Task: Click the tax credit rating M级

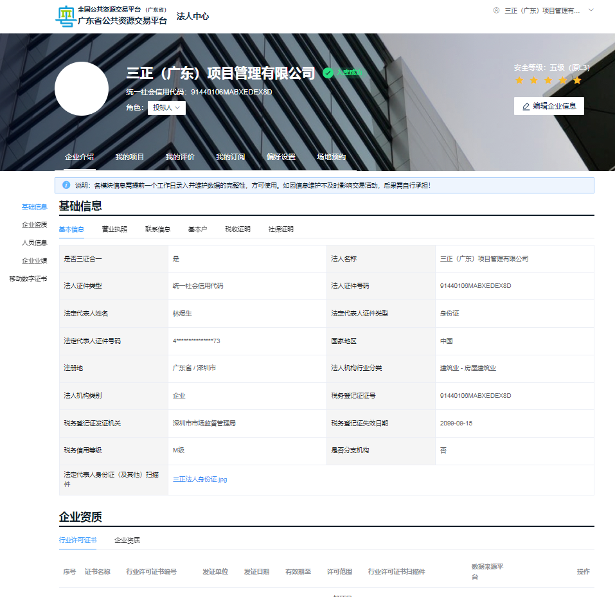Action: (179, 450)
